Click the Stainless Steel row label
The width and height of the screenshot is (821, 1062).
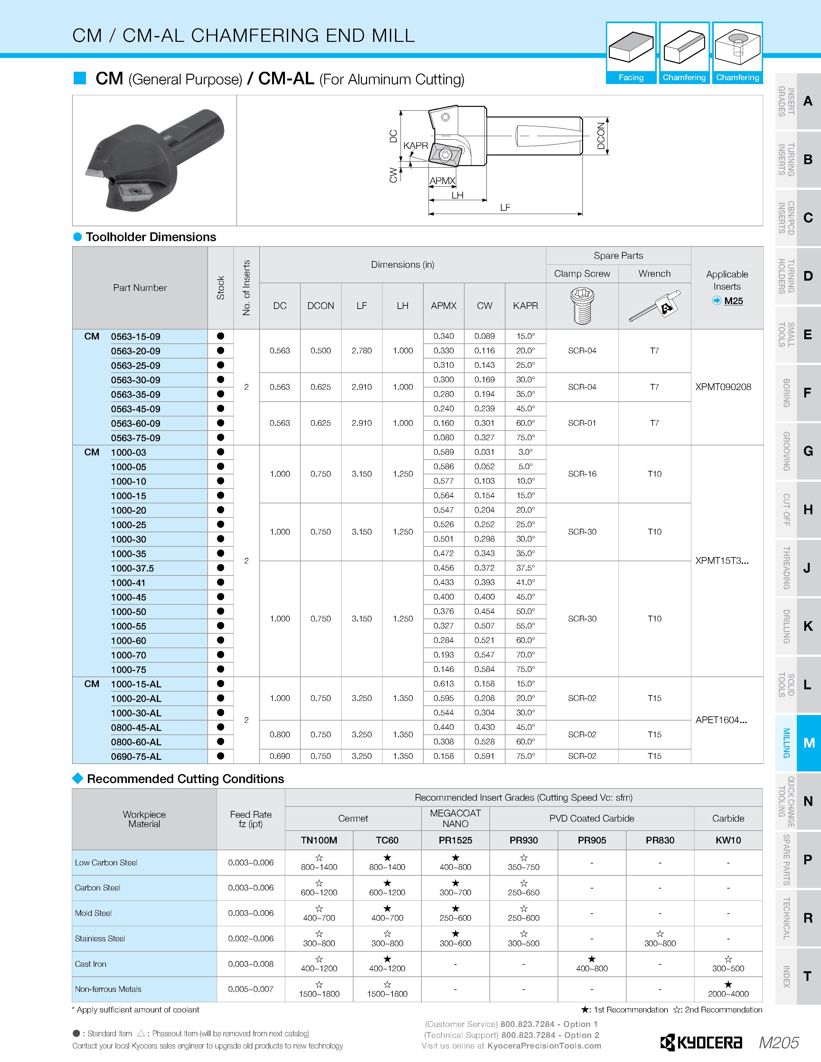point(100,938)
